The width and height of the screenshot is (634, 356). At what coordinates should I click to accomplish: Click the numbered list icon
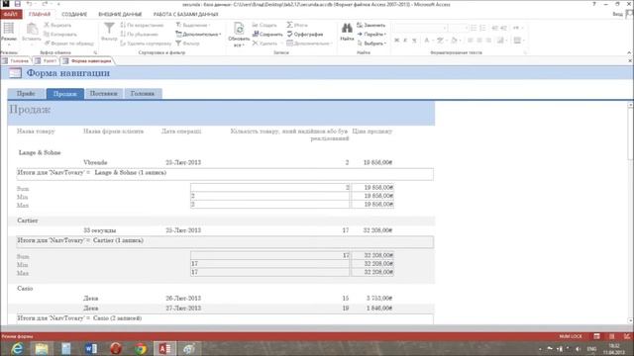[482, 28]
